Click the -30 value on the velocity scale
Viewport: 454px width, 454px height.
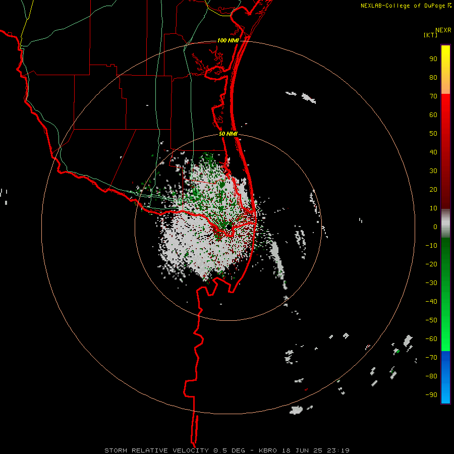coord(431,283)
